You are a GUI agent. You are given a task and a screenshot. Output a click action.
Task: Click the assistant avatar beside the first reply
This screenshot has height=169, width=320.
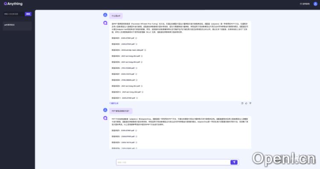coord(105,23)
